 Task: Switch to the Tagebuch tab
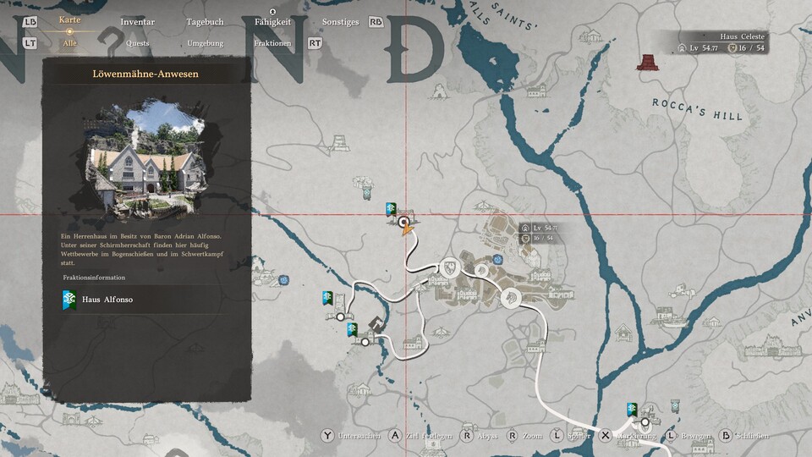pos(205,22)
